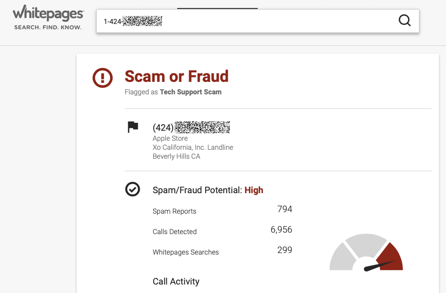Click the red High fraud rating
The width and height of the screenshot is (446, 293).
coord(254,190)
